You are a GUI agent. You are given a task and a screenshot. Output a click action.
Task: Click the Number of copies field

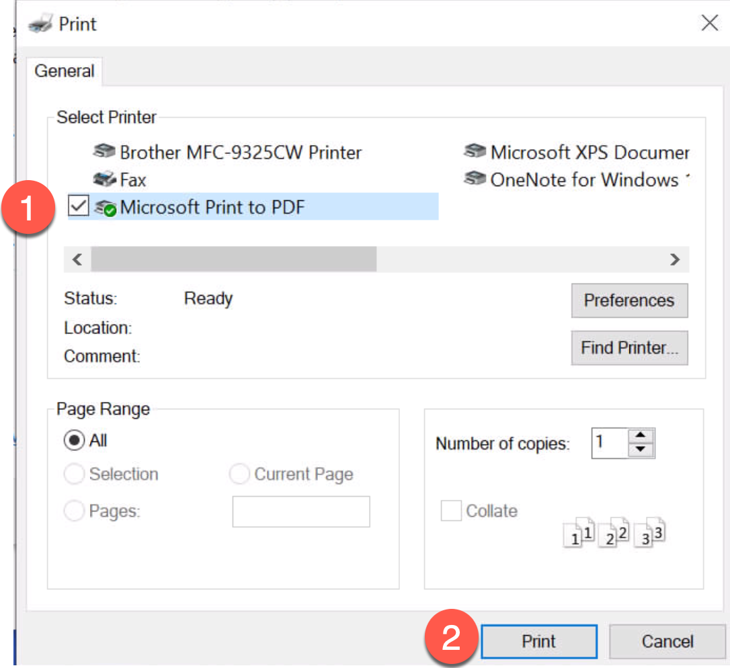click(610, 443)
